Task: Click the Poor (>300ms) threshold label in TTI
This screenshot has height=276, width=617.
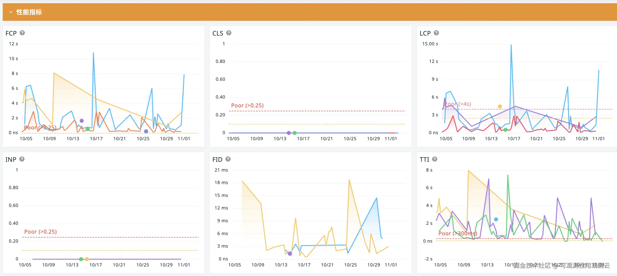Action: (457, 233)
